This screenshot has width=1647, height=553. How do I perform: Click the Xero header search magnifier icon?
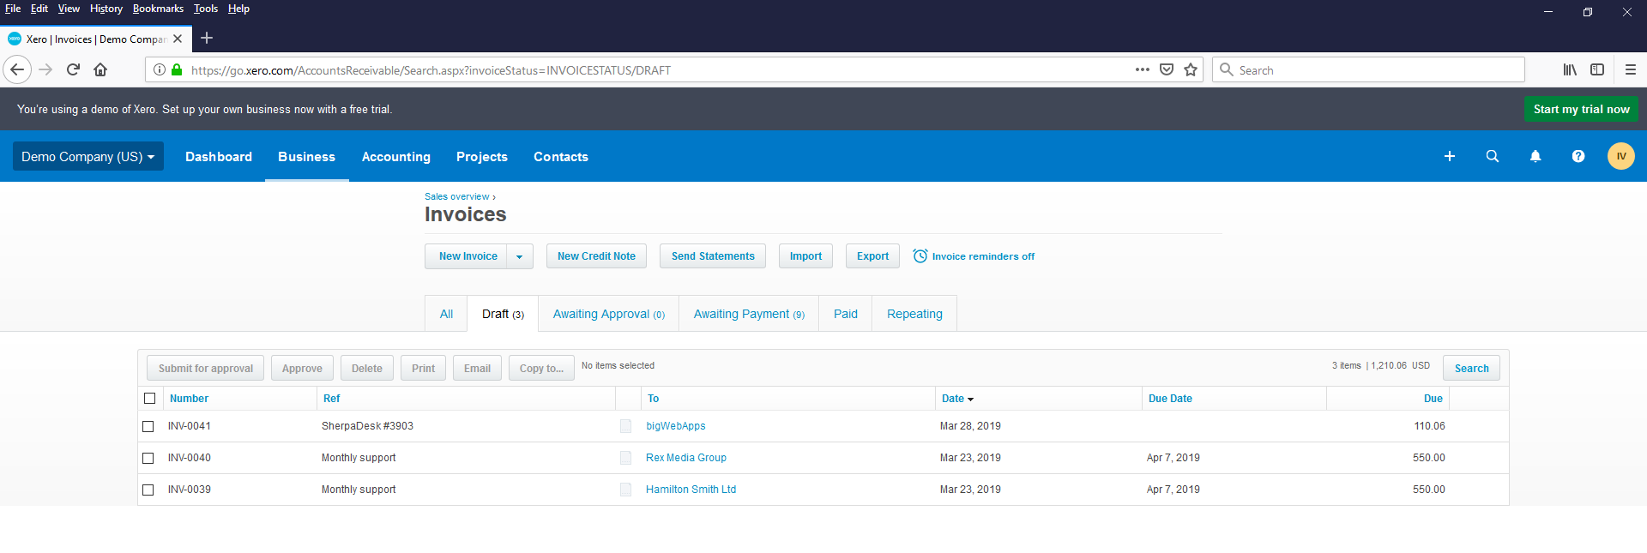click(x=1493, y=156)
